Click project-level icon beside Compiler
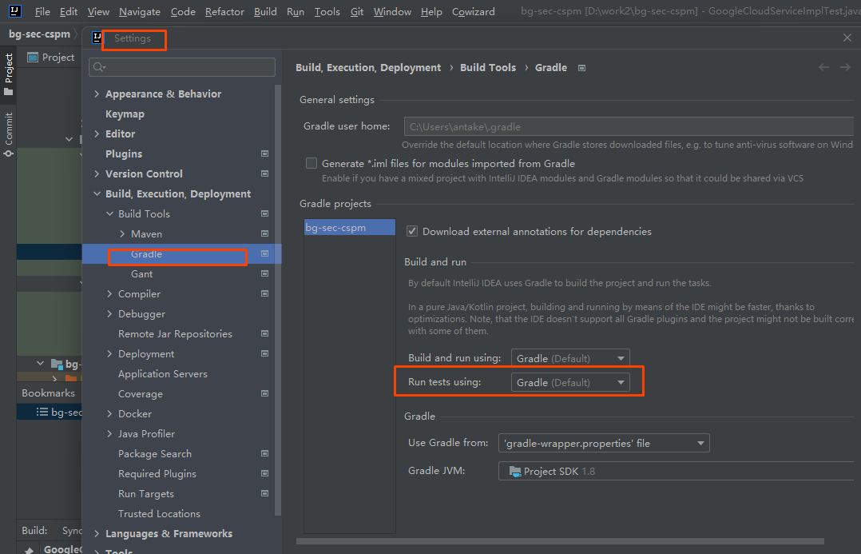 point(264,293)
